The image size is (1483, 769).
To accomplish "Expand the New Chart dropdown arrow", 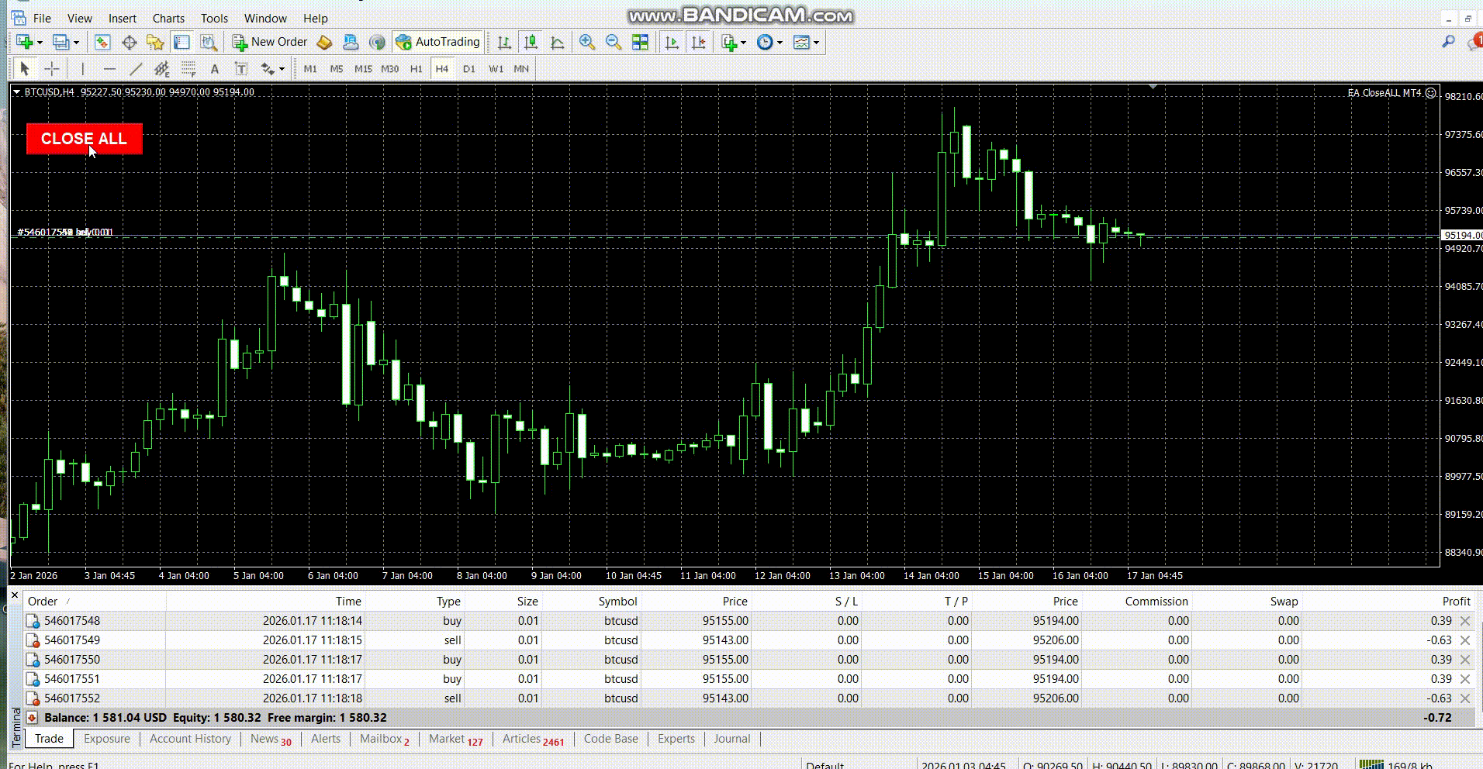I will click(x=40, y=43).
